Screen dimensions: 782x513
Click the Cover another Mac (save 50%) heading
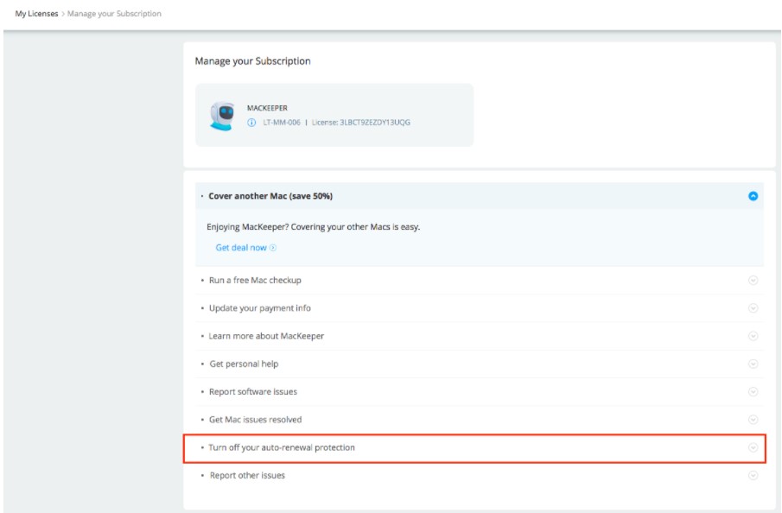coord(270,196)
